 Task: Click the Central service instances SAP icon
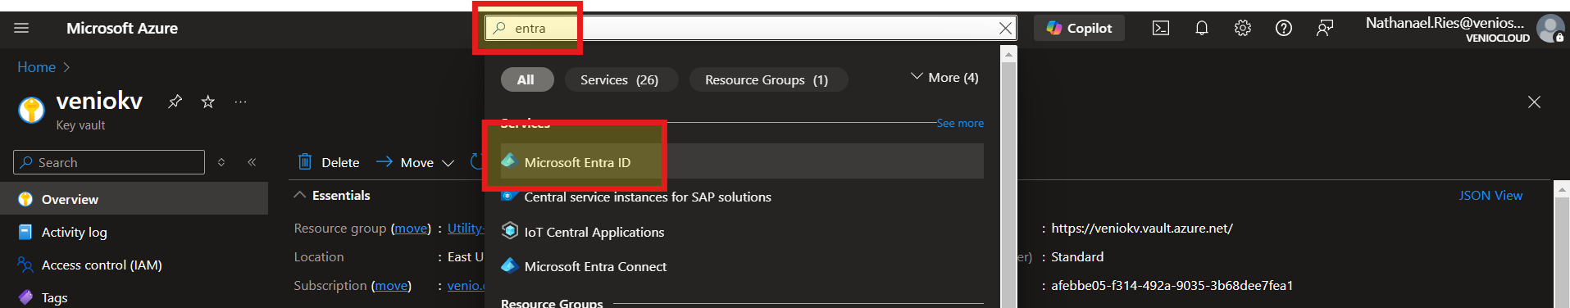[509, 197]
